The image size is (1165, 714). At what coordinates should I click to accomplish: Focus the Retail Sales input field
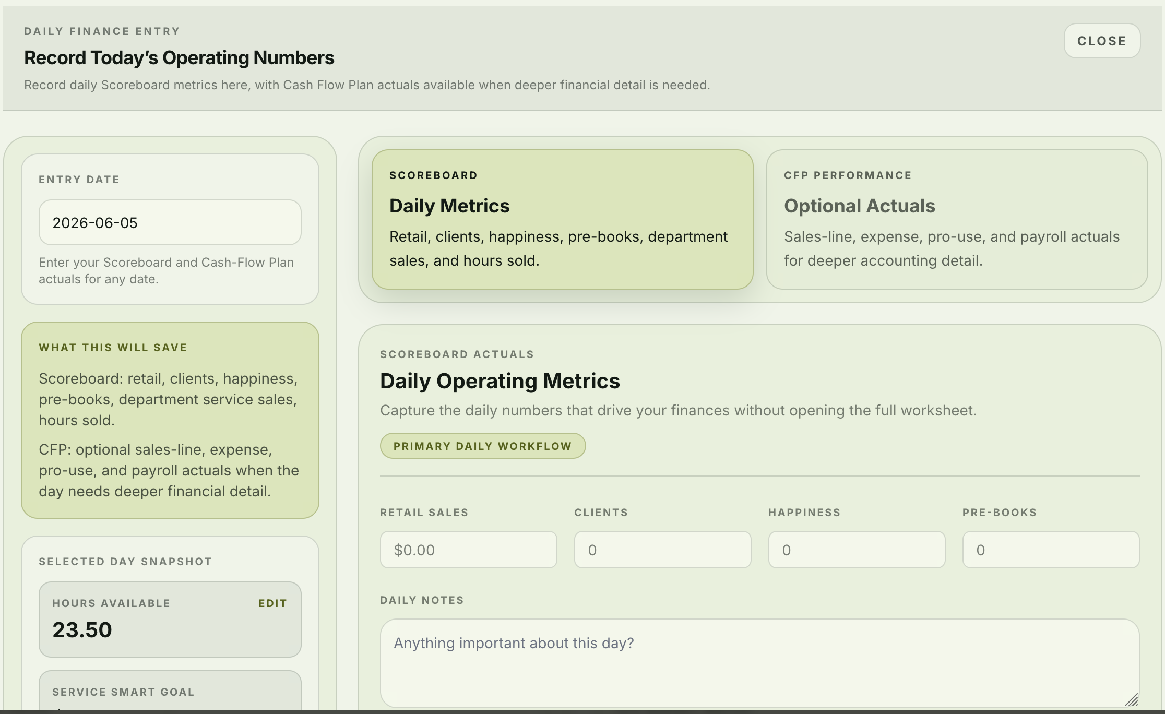pos(469,550)
